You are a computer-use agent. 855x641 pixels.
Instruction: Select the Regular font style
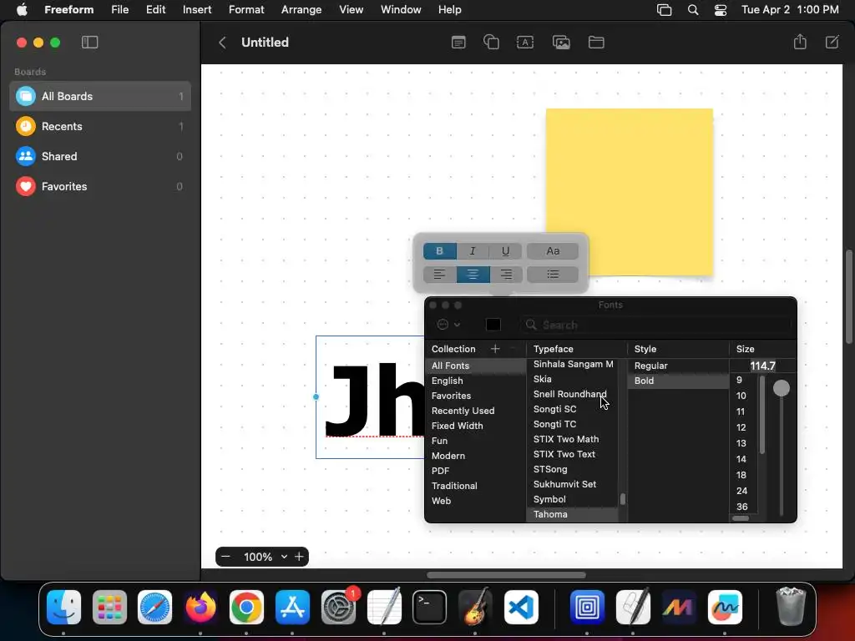point(678,366)
